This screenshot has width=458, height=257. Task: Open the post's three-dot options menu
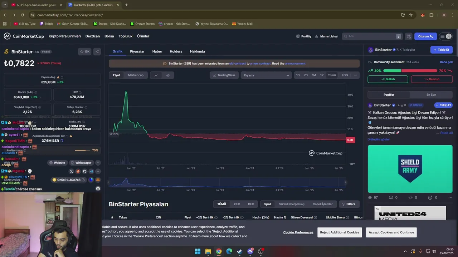point(450,197)
